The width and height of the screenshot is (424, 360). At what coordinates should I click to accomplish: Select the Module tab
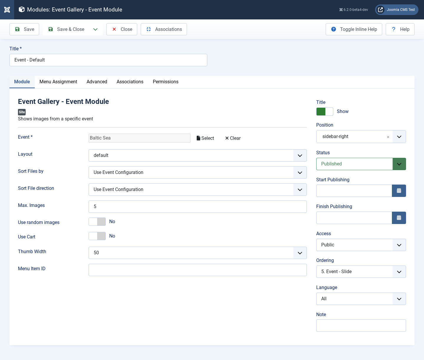pyautogui.click(x=22, y=82)
